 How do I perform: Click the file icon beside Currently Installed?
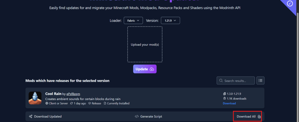pos(105,103)
